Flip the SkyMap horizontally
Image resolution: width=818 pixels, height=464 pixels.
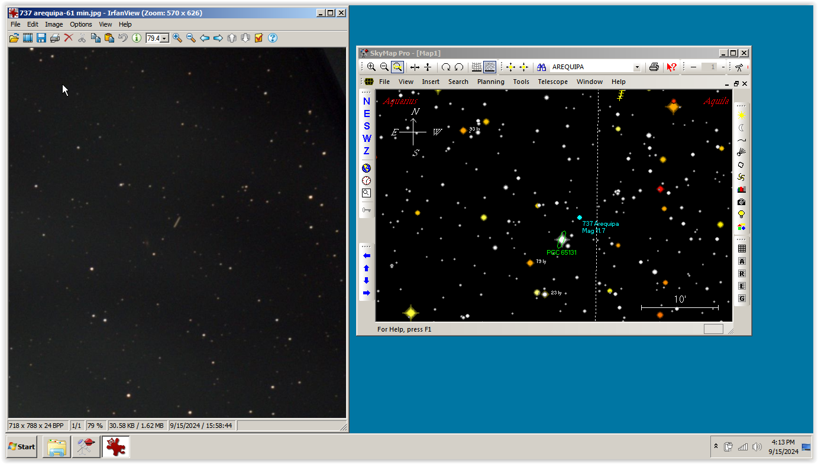tap(415, 67)
